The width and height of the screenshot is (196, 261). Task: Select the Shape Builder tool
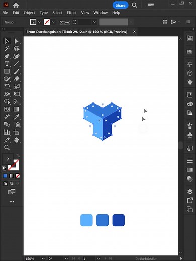click(x=7, y=101)
